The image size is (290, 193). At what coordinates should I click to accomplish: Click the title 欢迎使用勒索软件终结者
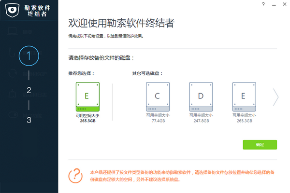121,23
